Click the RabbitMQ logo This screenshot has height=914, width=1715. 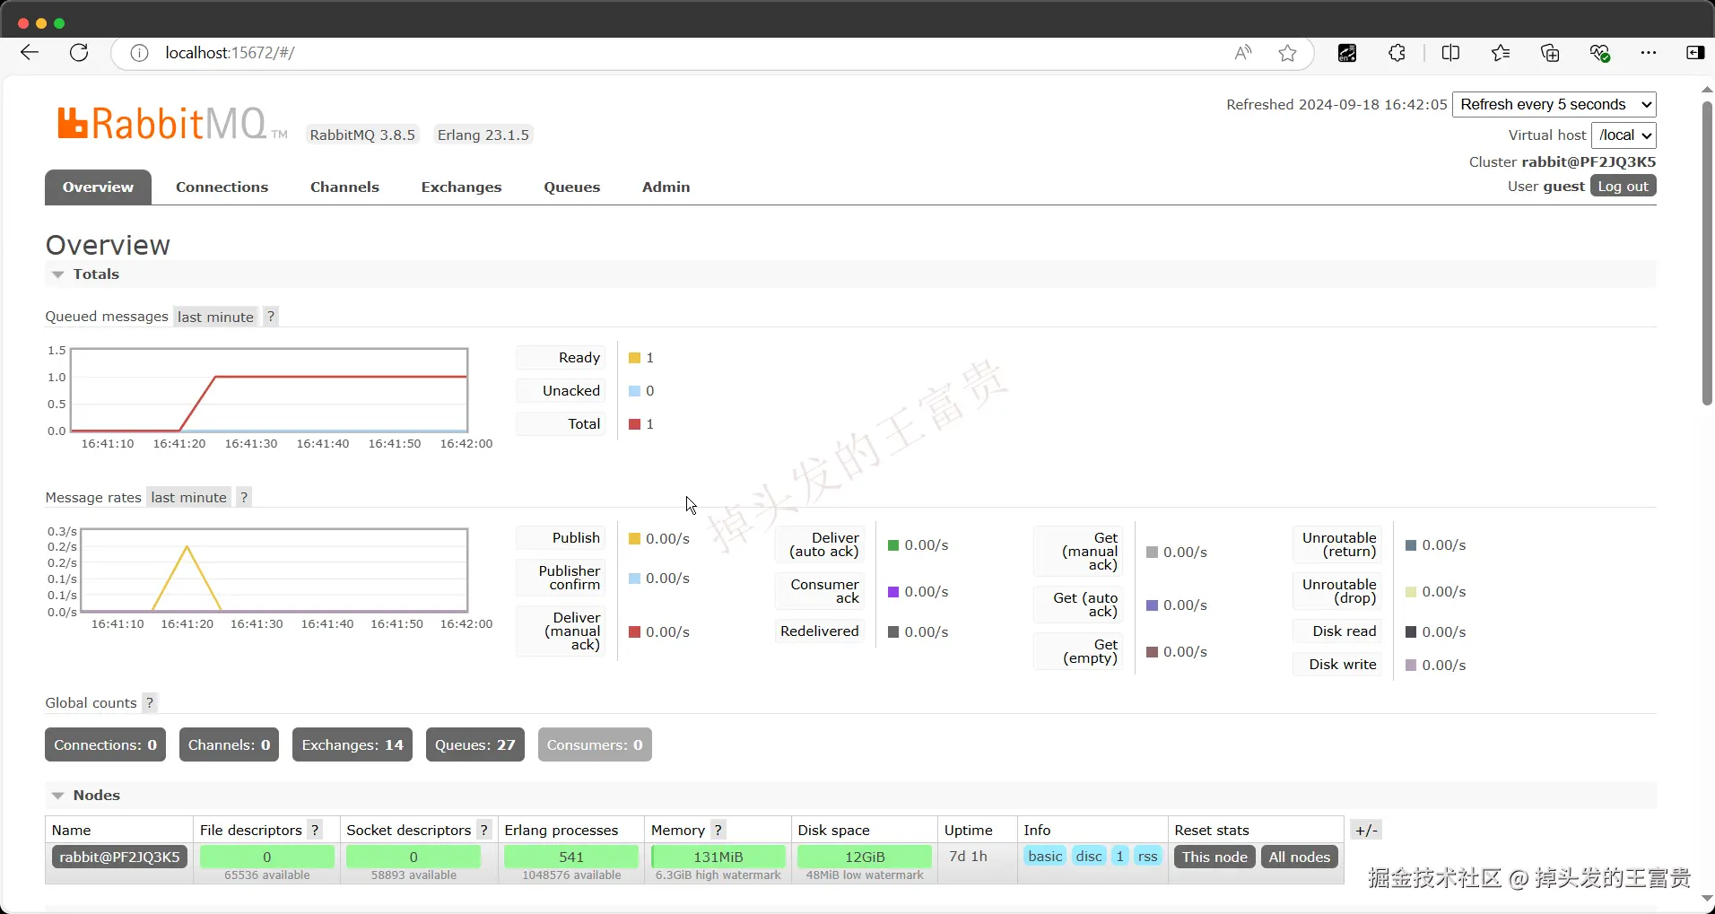click(x=172, y=124)
